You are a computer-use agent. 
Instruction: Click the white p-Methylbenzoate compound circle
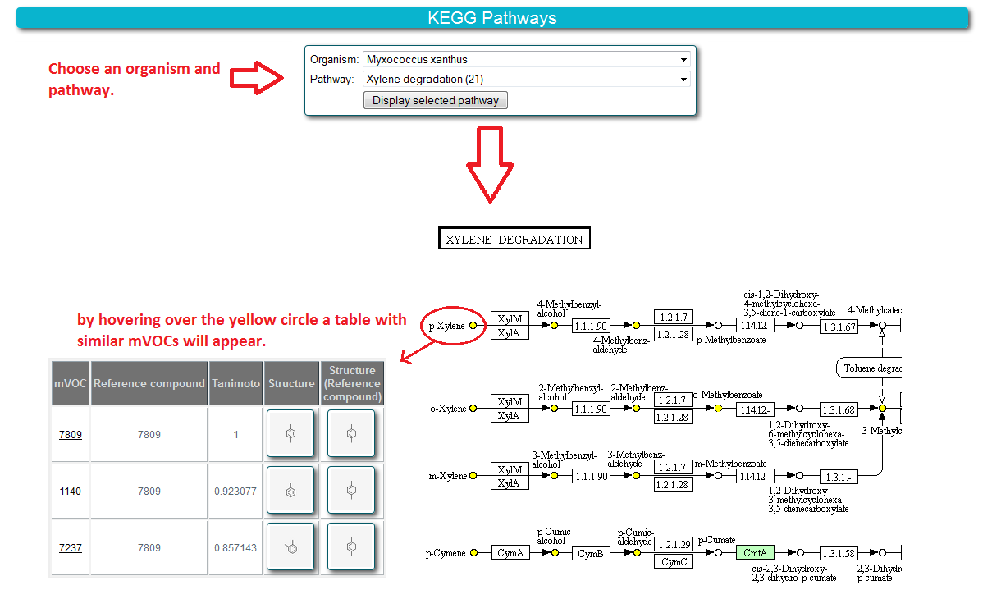click(718, 326)
